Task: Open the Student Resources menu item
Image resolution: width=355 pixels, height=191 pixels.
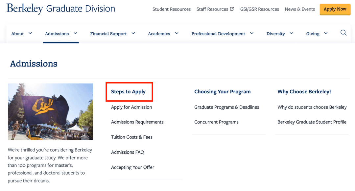Action: (171, 9)
